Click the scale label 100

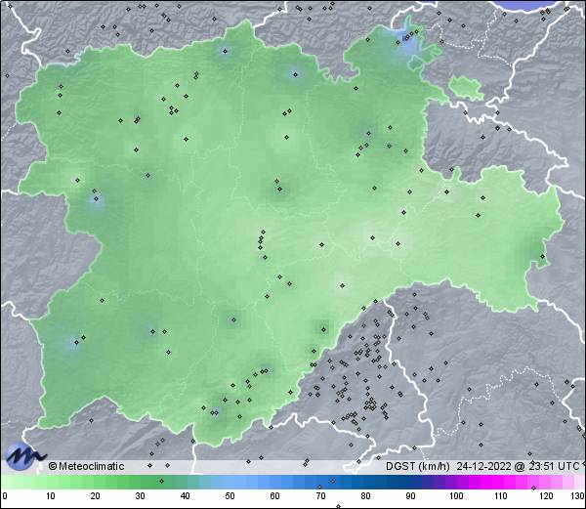point(456,496)
